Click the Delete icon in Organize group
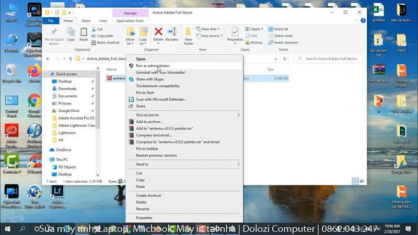 tap(158, 34)
